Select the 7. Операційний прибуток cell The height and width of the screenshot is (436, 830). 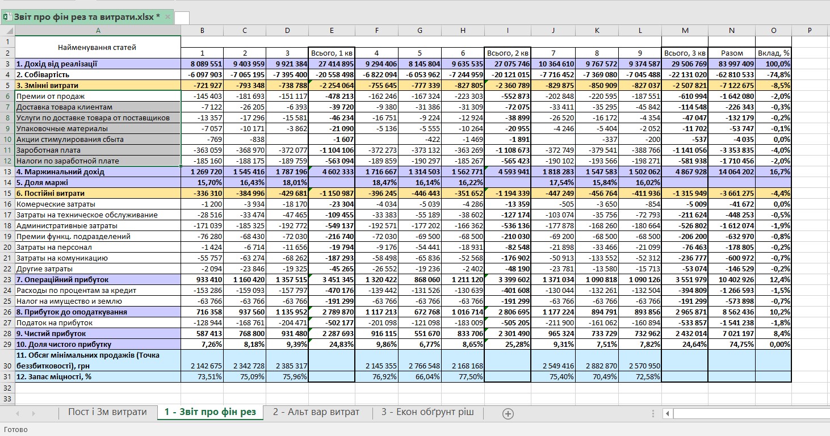(x=98, y=279)
